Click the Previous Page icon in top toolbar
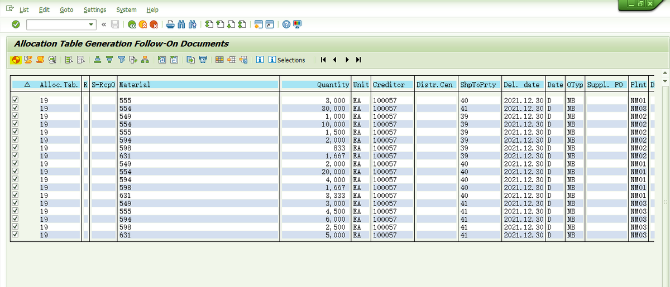The height and width of the screenshot is (287, 670). pyautogui.click(x=219, y=25)
